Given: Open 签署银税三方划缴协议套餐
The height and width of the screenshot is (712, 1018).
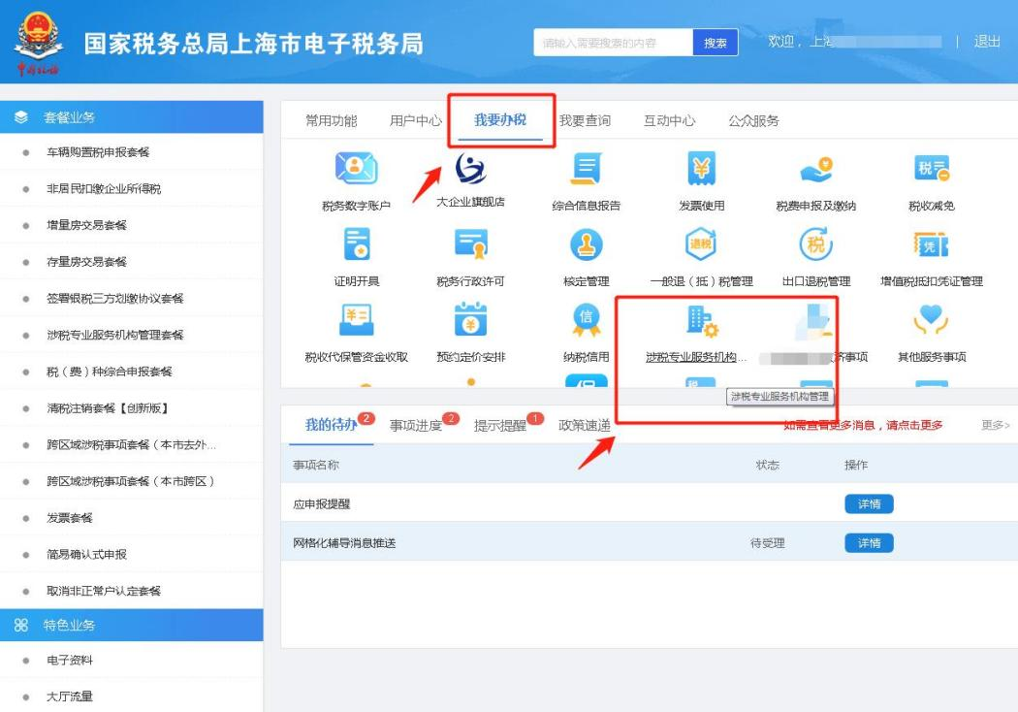Looking at the screenshot, I should pos(115,298).
